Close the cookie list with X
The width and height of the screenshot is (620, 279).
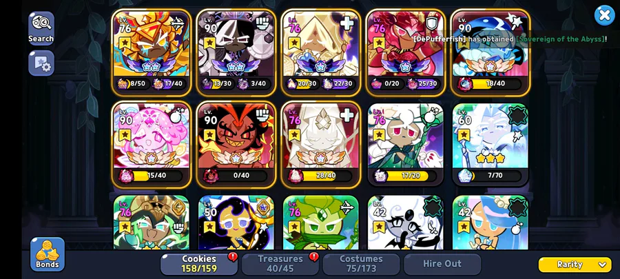click(605, 15)
